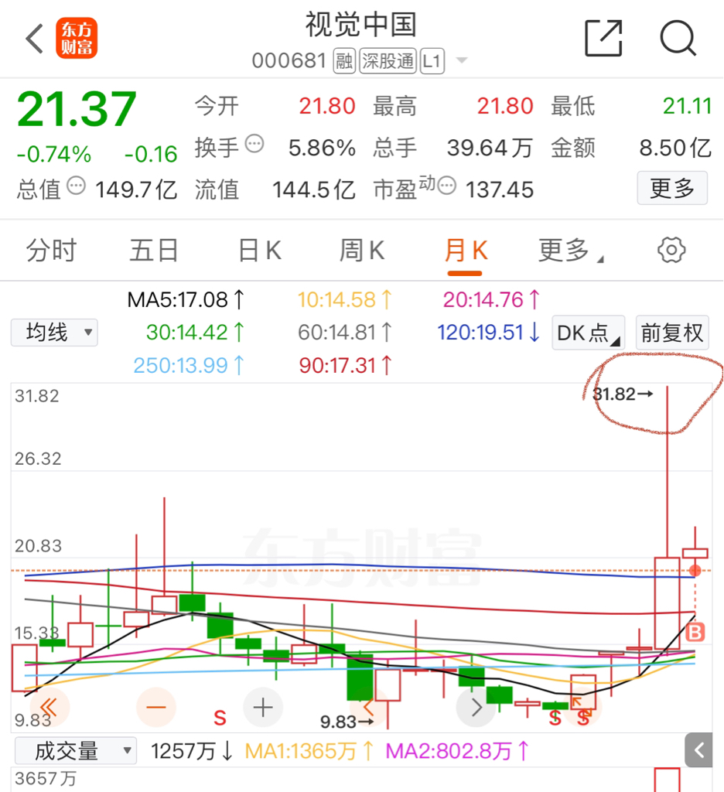The height and width of the screenshot is (792, 724).
Task: Tap the latest candle's red price dot
Action: (x=695, y=571)
